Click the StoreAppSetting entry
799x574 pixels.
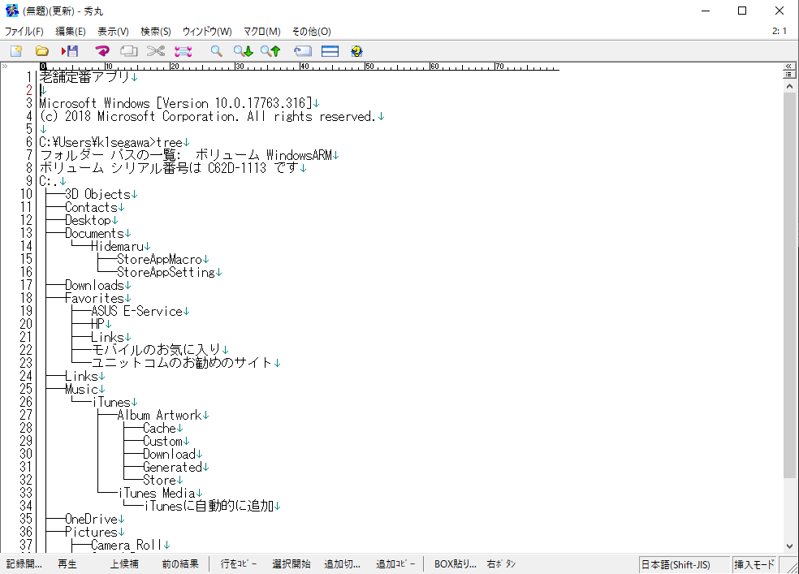pyautogui.click(x=166, y=272)
